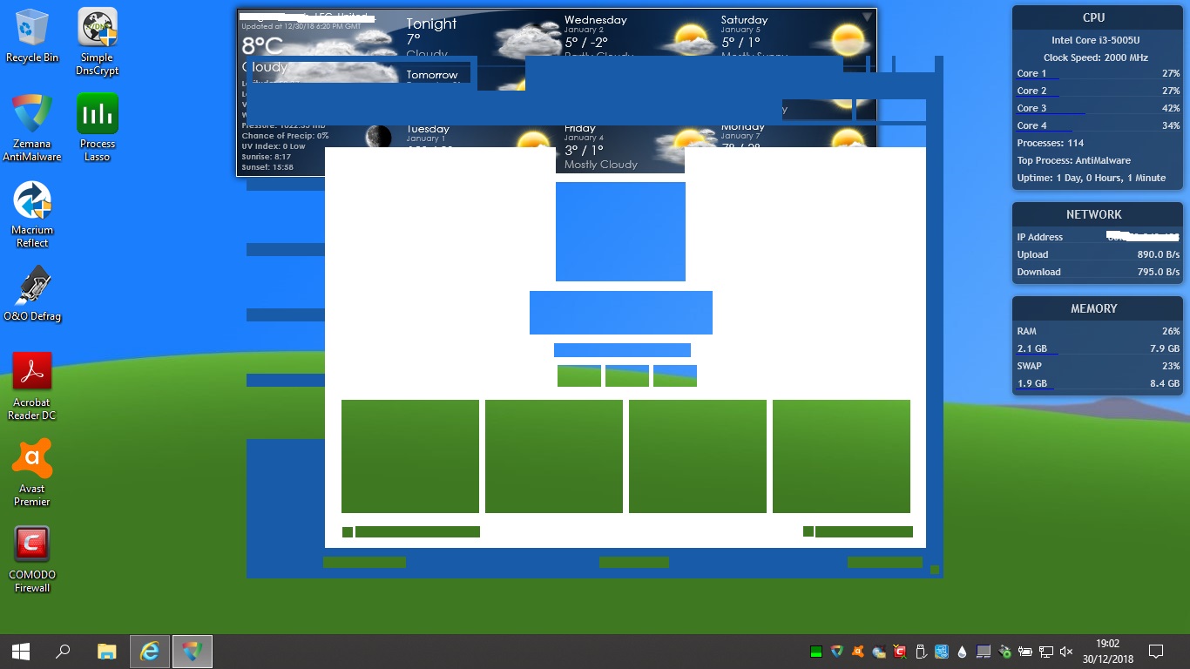Click the Processes: 114 line

[1051, 143]
